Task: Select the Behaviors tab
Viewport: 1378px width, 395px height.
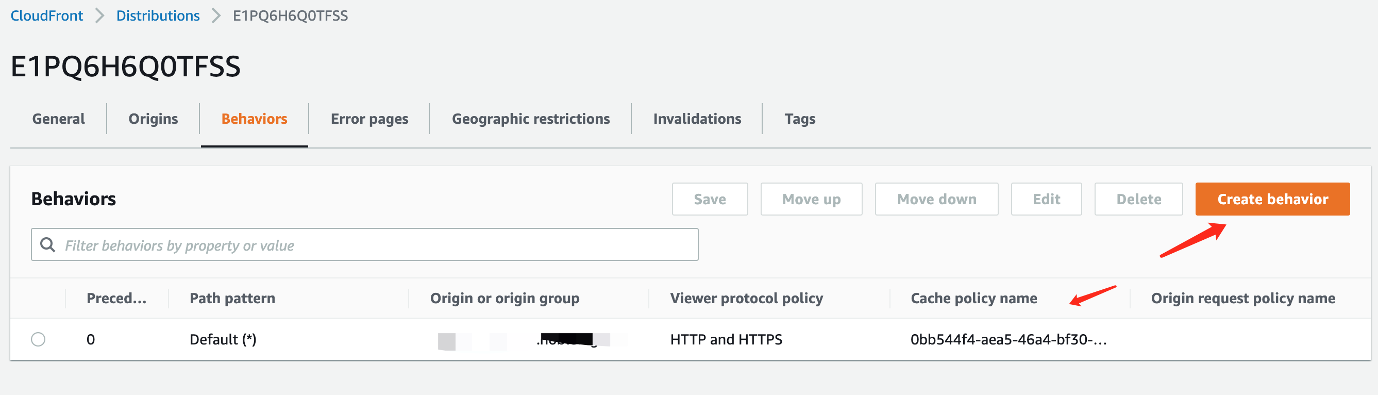Action: click(254, 119)
